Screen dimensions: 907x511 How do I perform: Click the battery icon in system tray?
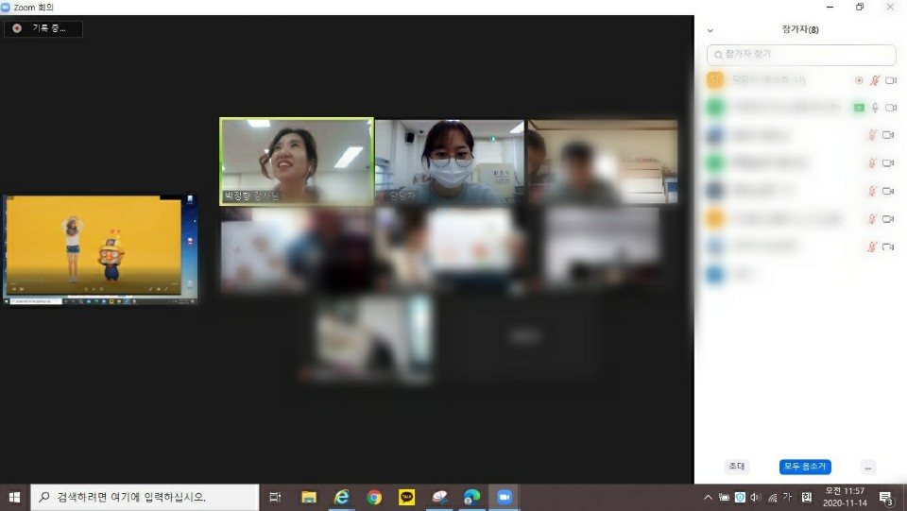coord(725,497)
